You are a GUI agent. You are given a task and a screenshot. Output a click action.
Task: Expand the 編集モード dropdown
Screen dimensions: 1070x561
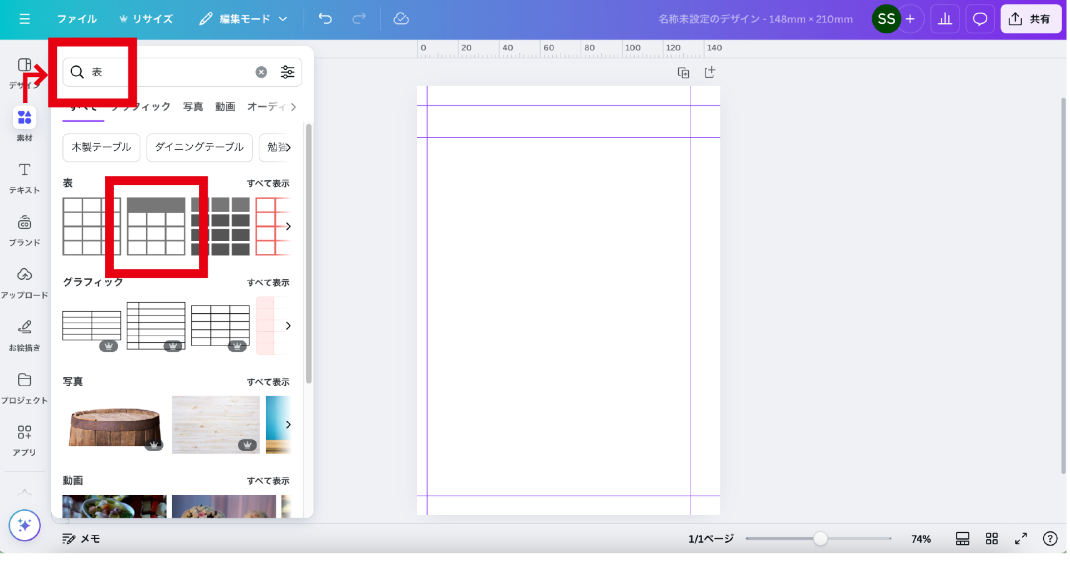click(244, 19)
